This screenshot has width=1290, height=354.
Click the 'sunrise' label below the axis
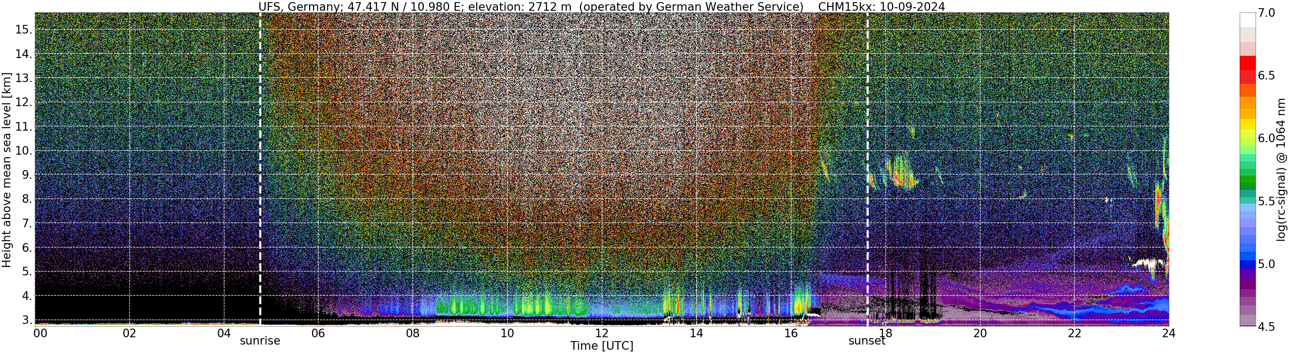(x=260, y=341)
